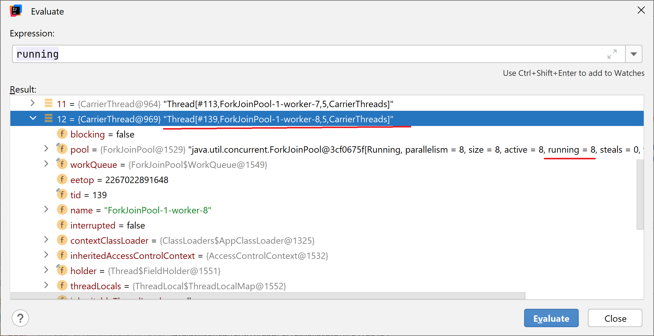Expand the threadLocals field node
Viewport: 654px width, 336px height.
pos(46,285)
